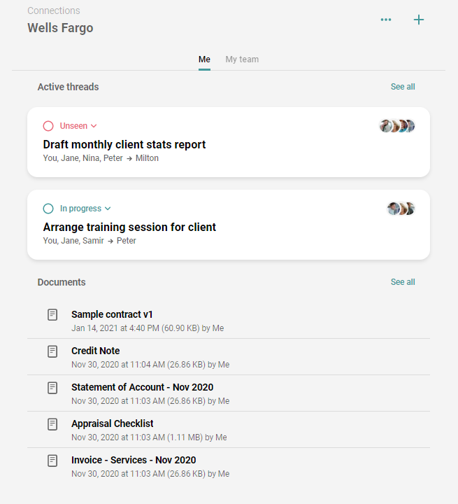See all documents
This screenshot has height=504, width=458.
[x=403, y=282]
